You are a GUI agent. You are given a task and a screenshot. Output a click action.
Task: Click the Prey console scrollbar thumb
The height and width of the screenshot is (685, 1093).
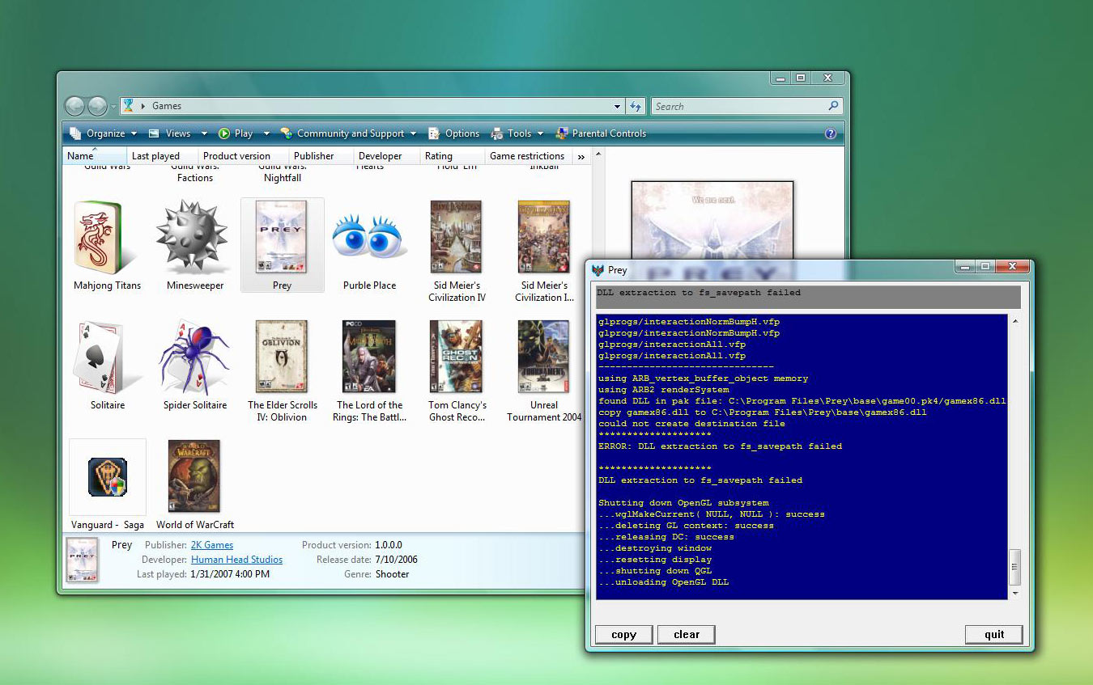[1015, 566]
